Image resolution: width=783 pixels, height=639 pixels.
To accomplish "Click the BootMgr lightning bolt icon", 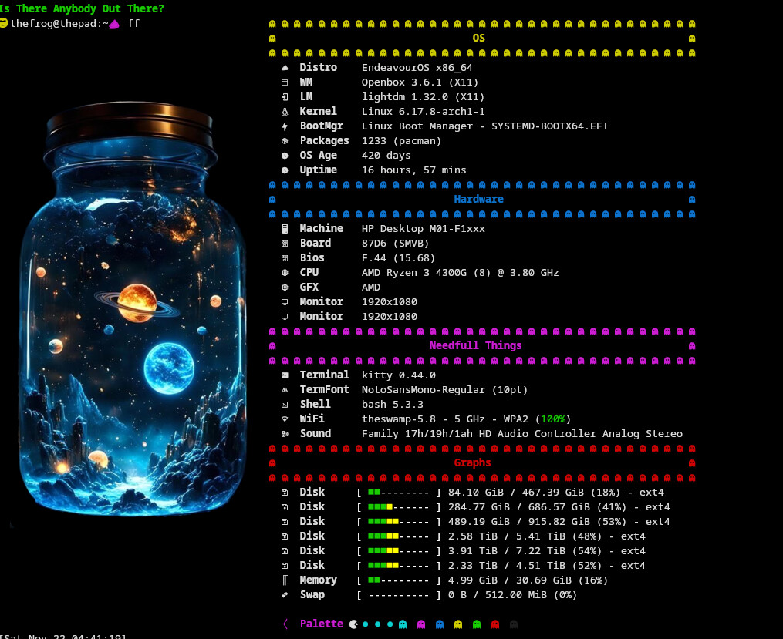I will pyautogui.click(x=284, y=126).
